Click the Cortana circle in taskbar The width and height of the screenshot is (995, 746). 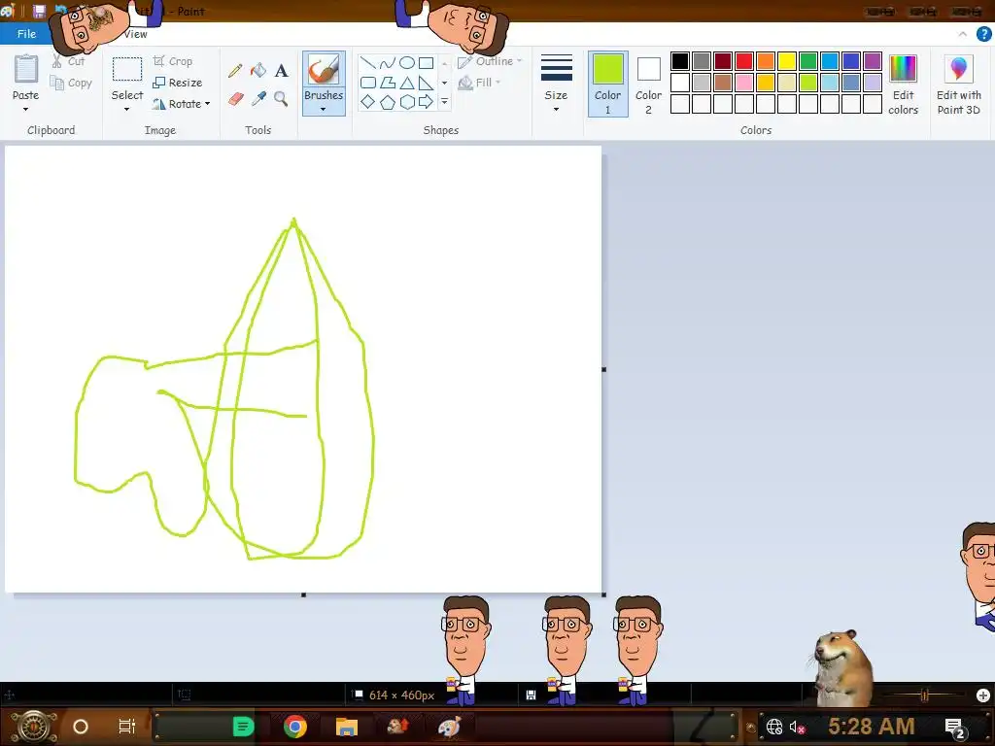click(x=81, y=727)
